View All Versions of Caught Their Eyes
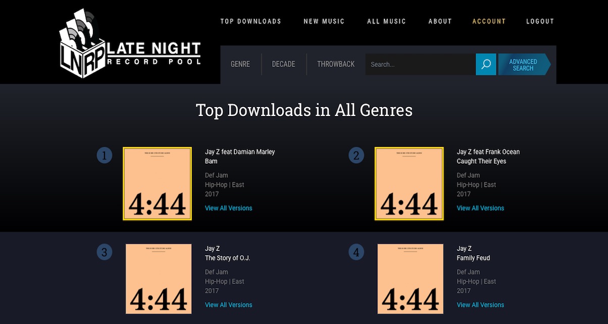 [x=481, y=208]
